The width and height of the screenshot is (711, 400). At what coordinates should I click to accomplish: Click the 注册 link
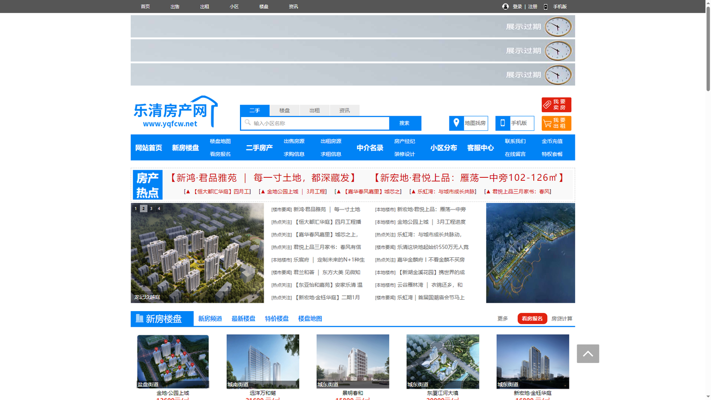pyautogui.click(x=533, y=6)
